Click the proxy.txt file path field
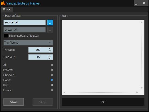 pyautogui.click(x=25, y=30)
